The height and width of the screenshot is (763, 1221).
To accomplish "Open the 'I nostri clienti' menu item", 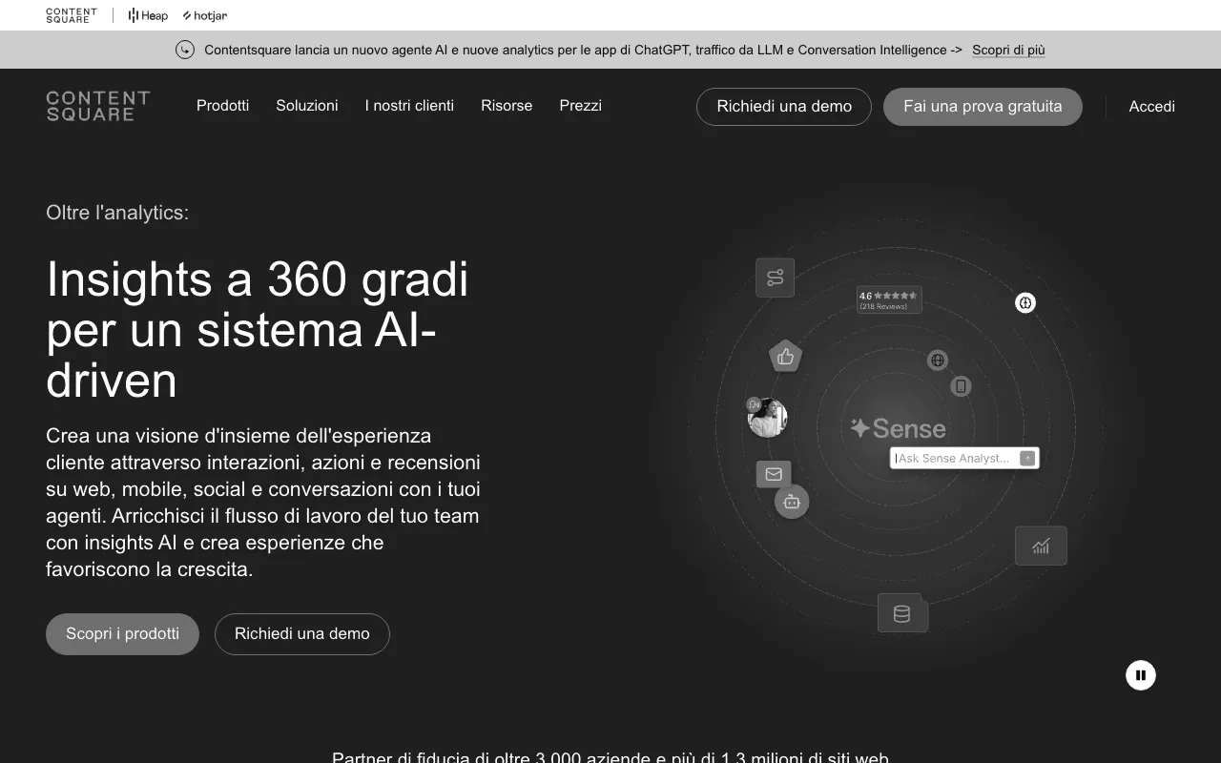I will click(x=409, y=106).
